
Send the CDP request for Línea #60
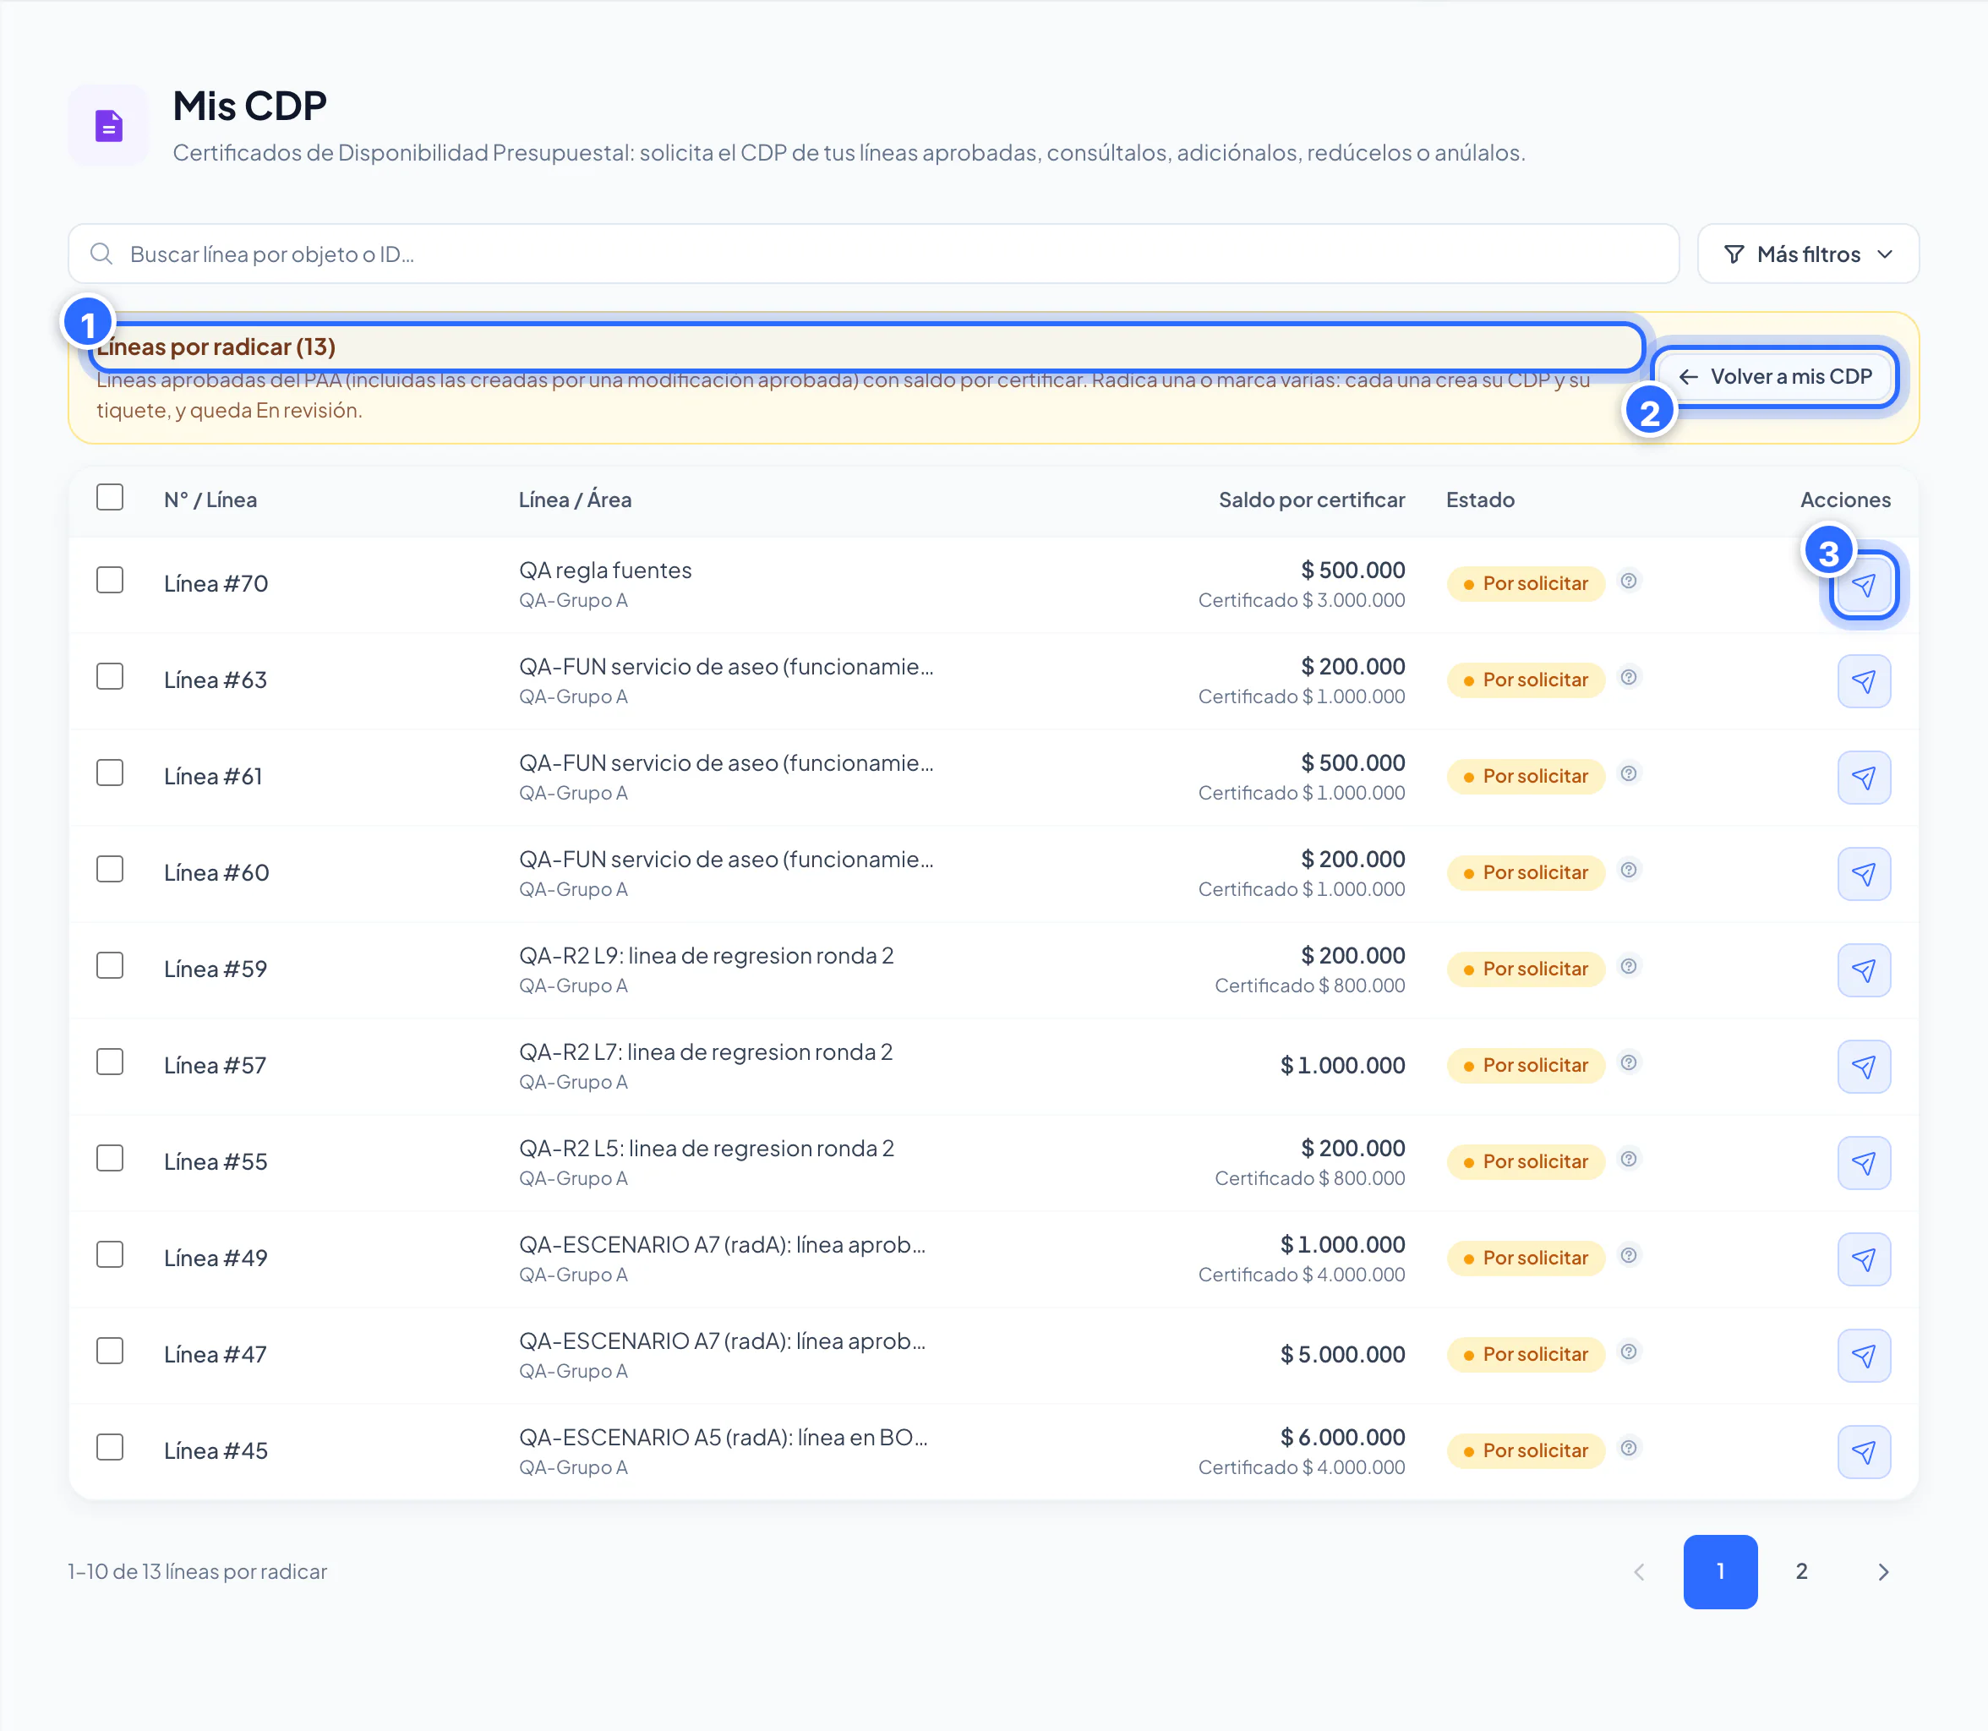[1864, 874]
